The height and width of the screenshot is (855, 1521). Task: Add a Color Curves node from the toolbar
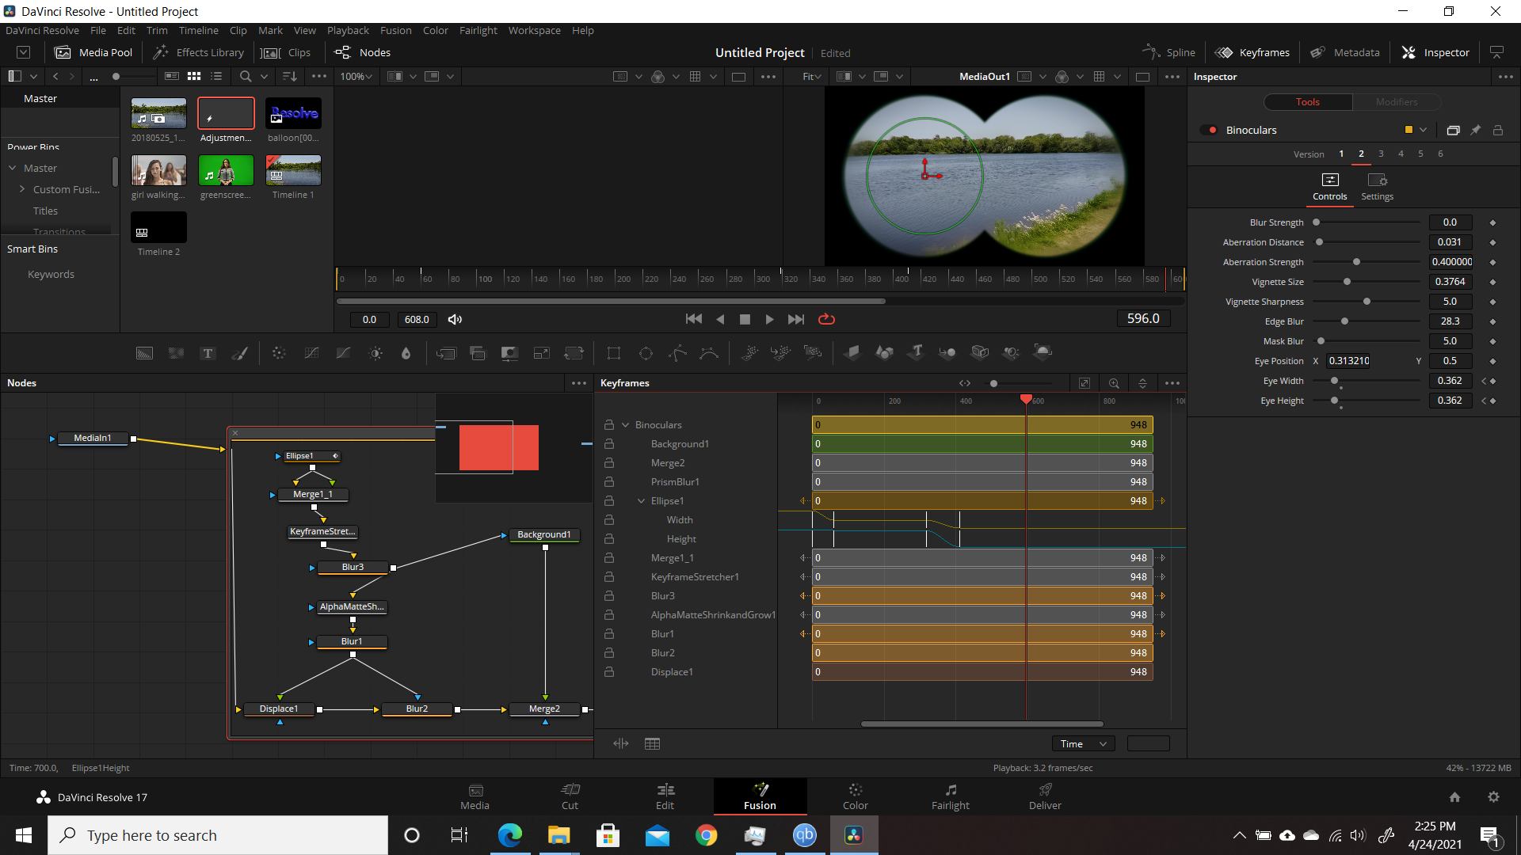pyautogui.click(x=311, y=353)
